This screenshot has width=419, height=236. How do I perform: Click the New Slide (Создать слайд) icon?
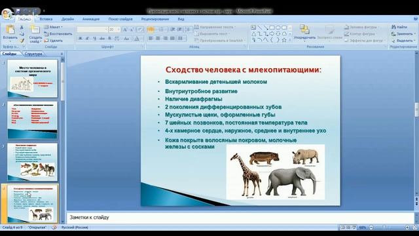click(35, 30)
